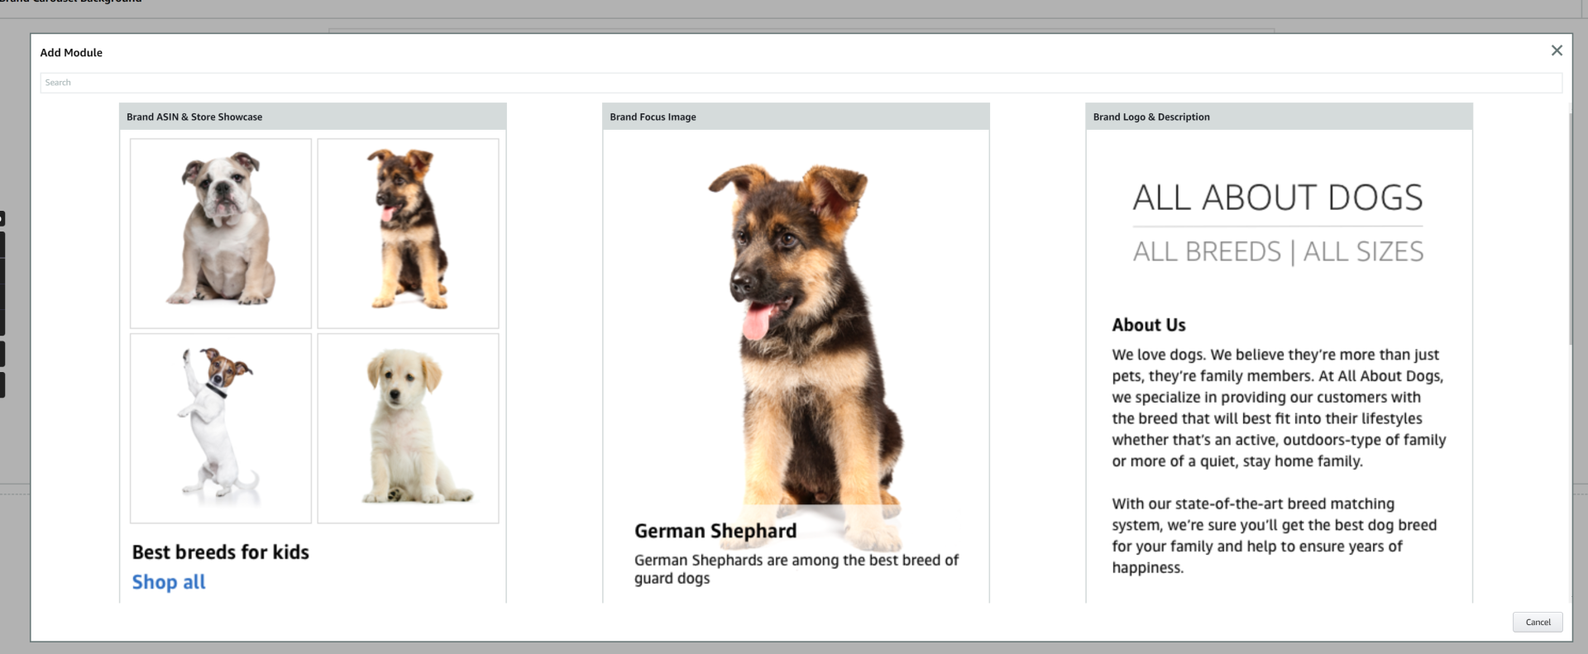Screen dimensions: 1588x654
Task: Click the ALL BREEDS | ALL SIZES tagline
Action: 1278,251
